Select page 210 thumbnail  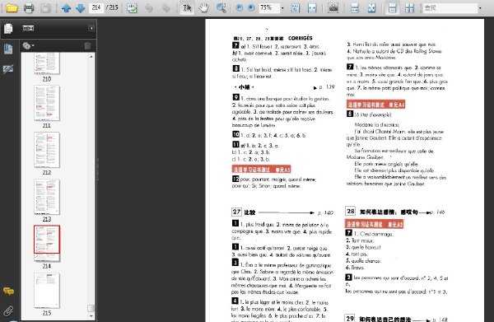[47, 64]
